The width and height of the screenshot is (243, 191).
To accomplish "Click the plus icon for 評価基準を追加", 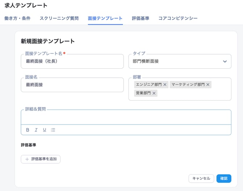I will [x=27, y=159].
